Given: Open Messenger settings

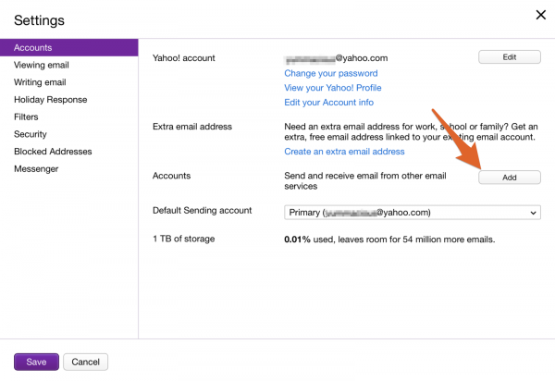Looking at the screenshot, I should click(36, 168).
